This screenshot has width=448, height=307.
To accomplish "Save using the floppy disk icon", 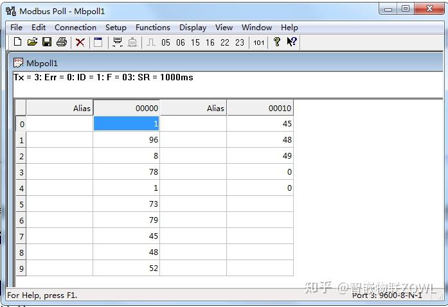I will pyautogui.click(x=47, y=42).
